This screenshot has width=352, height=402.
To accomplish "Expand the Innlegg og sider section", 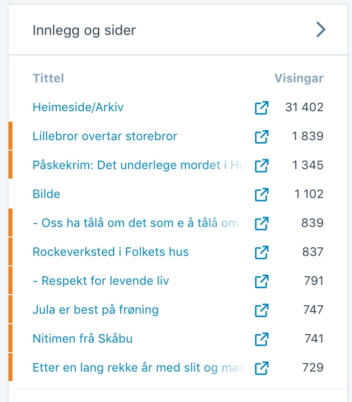I will (x=321, y=30).
